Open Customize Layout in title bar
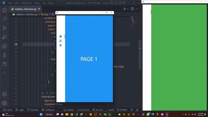This screenshot has height=117, width=208. tap(124, 3)
